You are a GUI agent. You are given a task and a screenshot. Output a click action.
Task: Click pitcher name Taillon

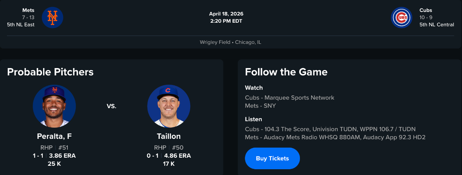[x=169, y=136]
